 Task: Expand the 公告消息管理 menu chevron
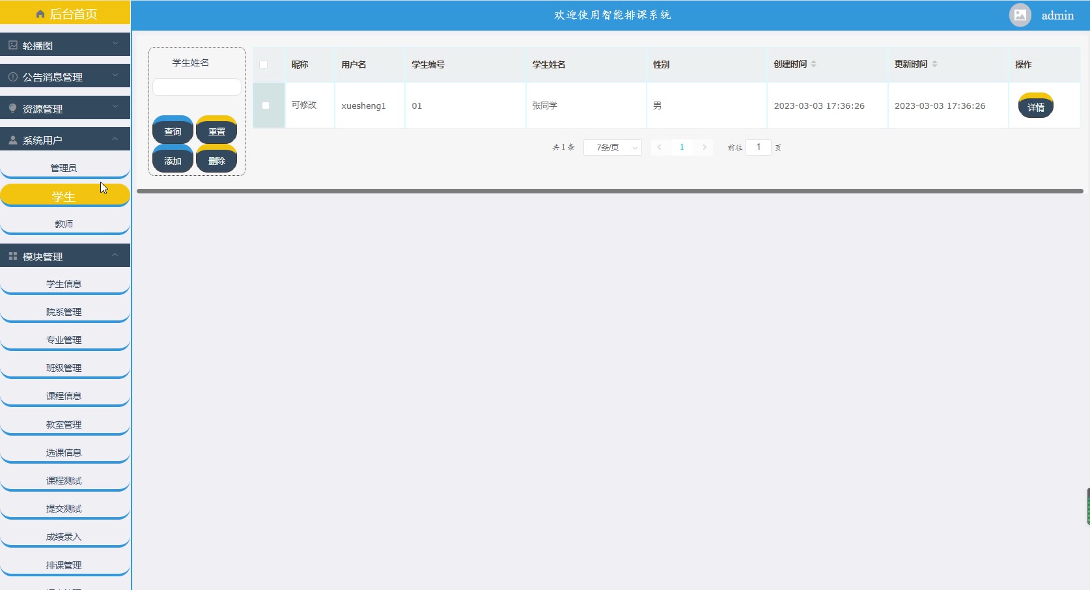pyautogui.click(x=115, y=75)
